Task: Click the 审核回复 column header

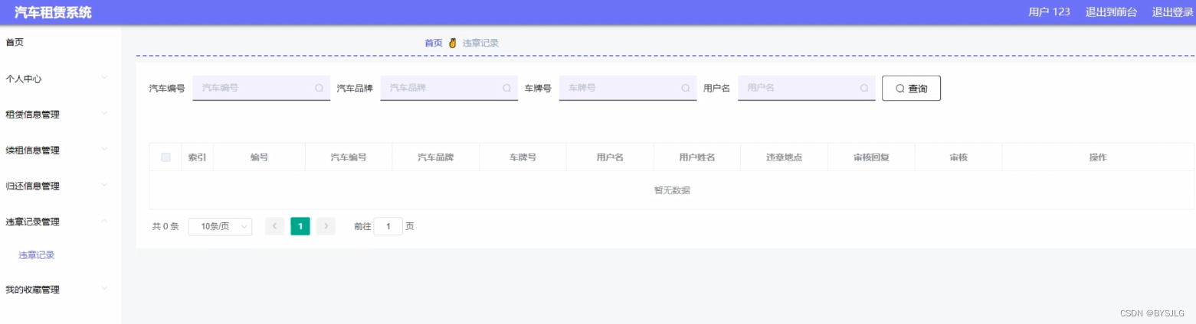Action: [871, 157]
